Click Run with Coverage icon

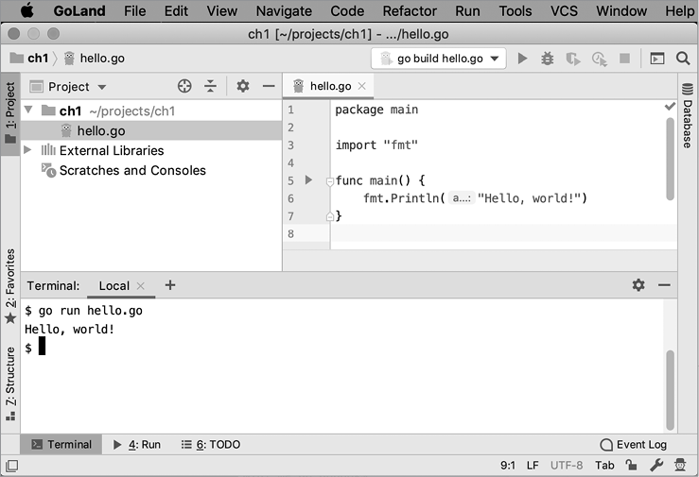click(573, 59)
